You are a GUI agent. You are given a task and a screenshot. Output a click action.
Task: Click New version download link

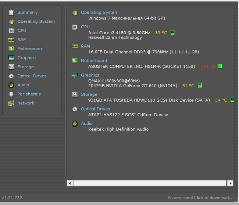tap(200, 198)
